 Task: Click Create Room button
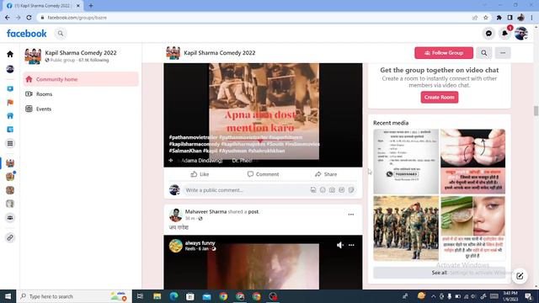(x=440, y=98)
